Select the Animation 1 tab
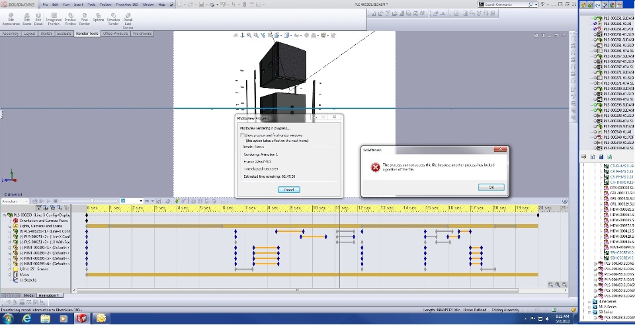The image size is (635, 329). click(x=48, y=295)
